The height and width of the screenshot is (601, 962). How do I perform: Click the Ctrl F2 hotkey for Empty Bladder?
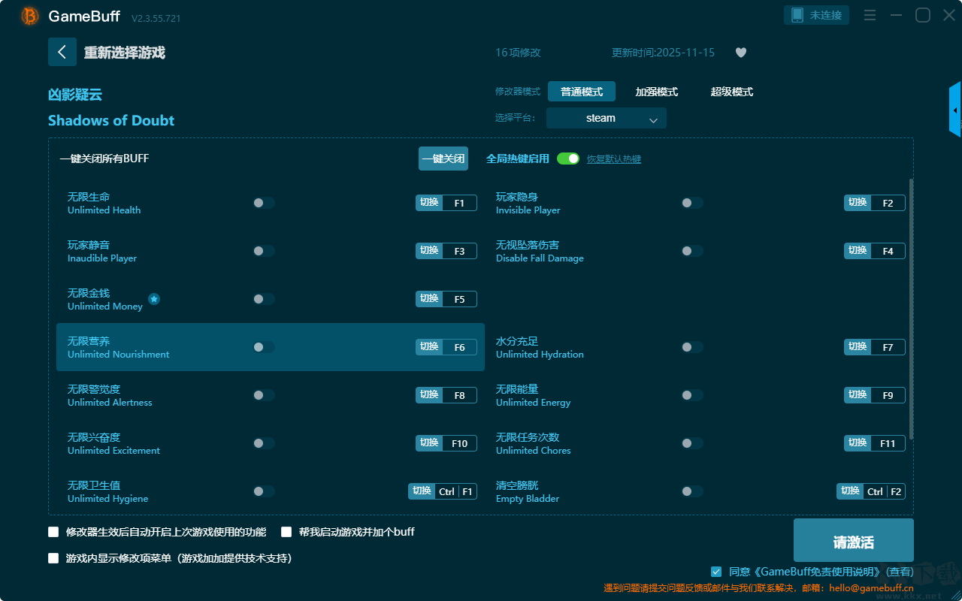click(x=884, y=491)
